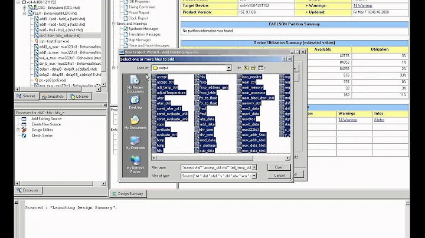Screen dimensions: 425x238
Task: Select delay1 - delay9 source in tree
Action: (68, 70)
